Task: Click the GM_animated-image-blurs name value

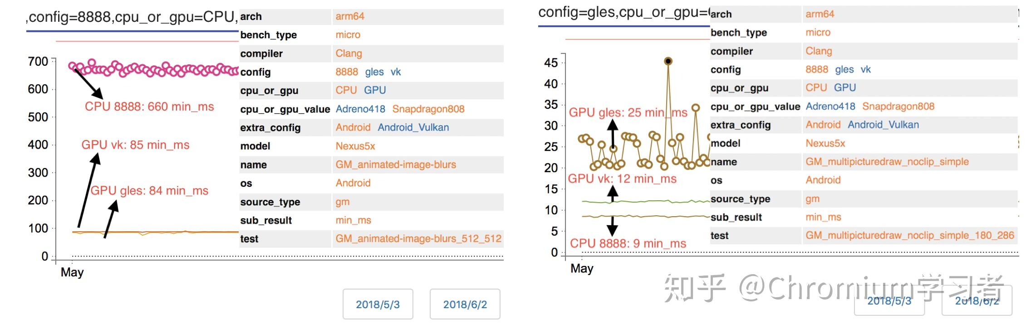Action: coord(396,164)
